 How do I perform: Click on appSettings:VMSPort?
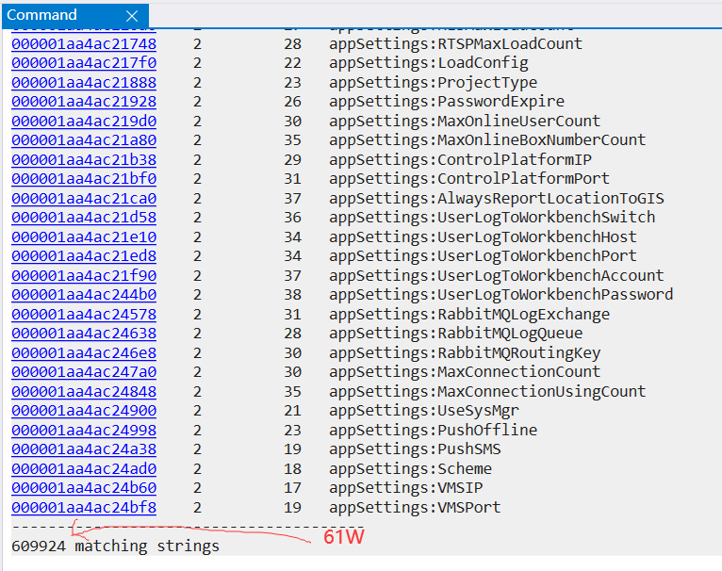(x=415, y=508)
